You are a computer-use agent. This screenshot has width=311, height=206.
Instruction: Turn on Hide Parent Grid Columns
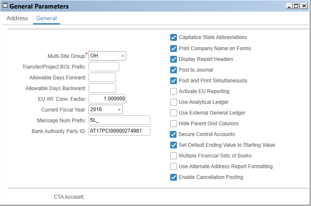[174, 123]
